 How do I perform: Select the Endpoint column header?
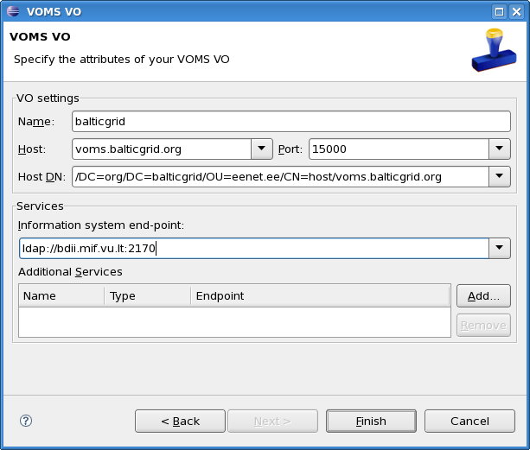click(321, 296)
